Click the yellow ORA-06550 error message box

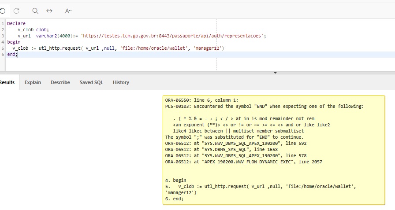pyautogui.click(x=273, y=150)
